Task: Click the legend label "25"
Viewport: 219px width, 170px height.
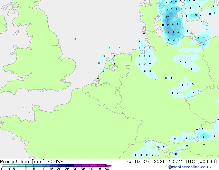Action: (x=67, y=169)
